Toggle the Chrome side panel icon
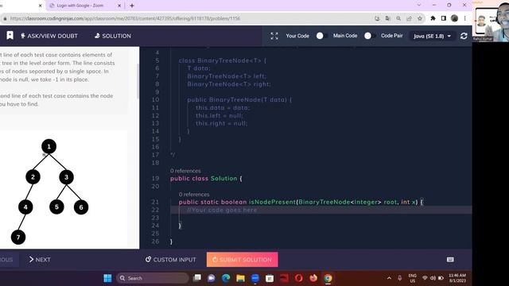Screen dimensions: 509x286 444,18
